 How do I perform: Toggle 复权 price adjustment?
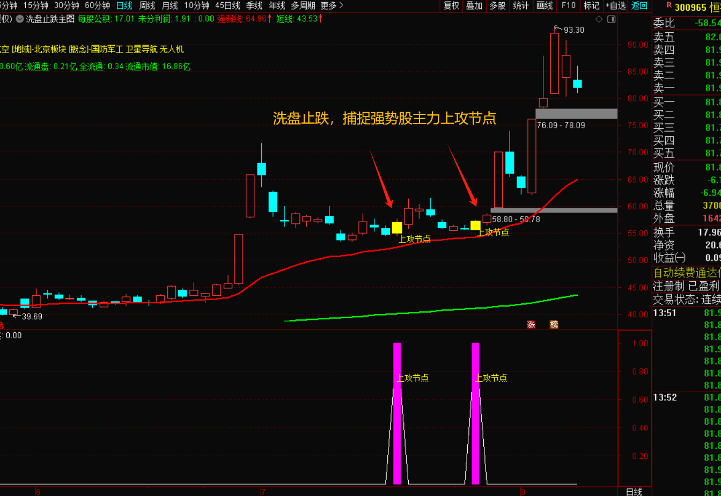pos(451,6)
